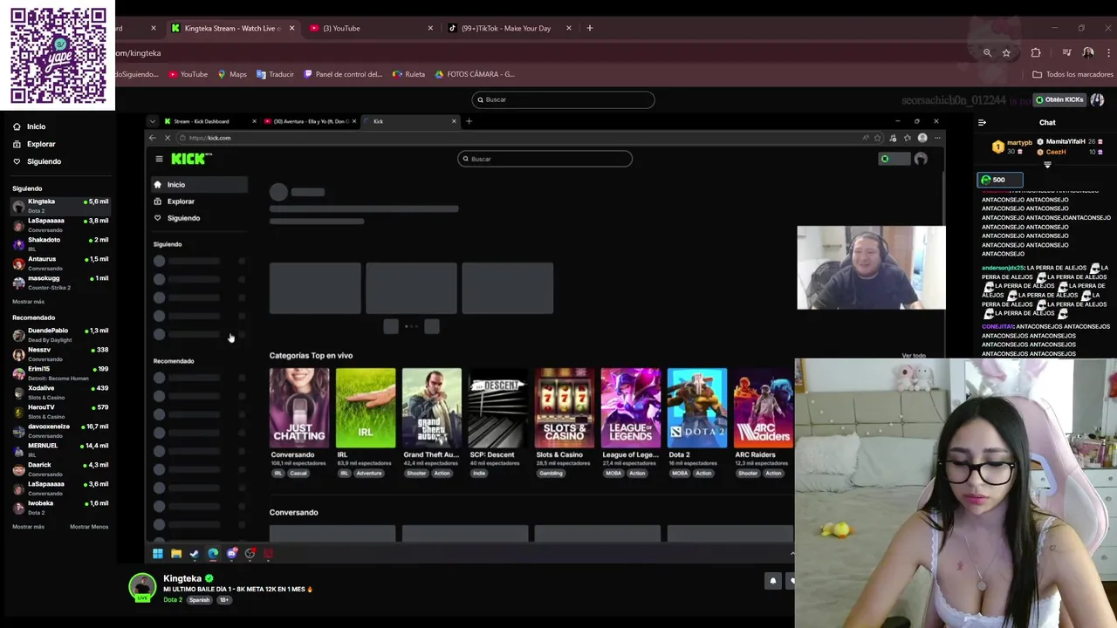Click the streamer Kingteka avatar below video
This screenshot has width=1117, height=628.
(142, 587)
